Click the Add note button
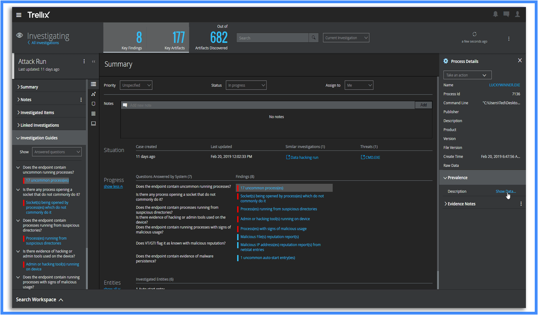Screen dimensions: 538x315 coord(423,105)
